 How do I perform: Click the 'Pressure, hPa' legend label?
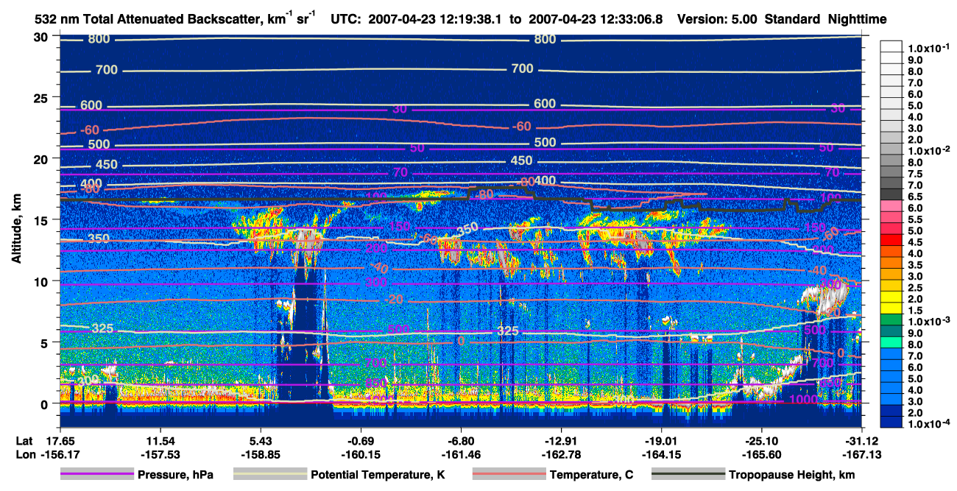click(x=176, y=475)
